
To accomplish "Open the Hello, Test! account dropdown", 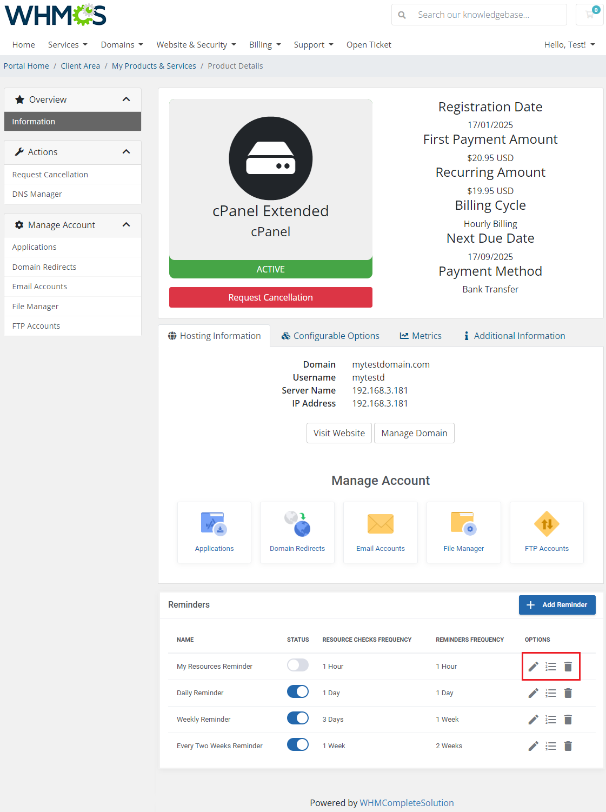I will pyautogui.click(x=570, y=45).
